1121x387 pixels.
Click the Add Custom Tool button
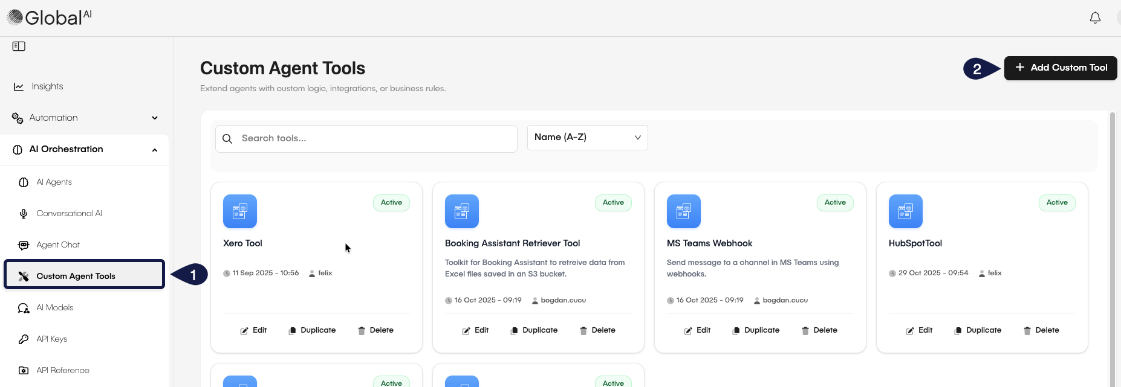(x=1060, y=68)
